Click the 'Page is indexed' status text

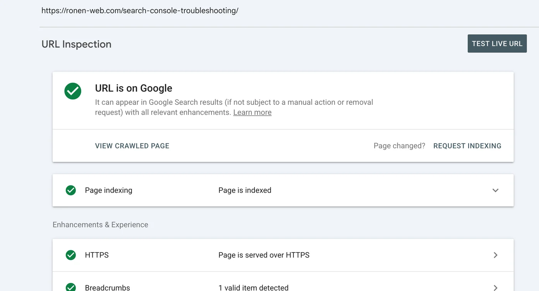(x=245, y=190)
